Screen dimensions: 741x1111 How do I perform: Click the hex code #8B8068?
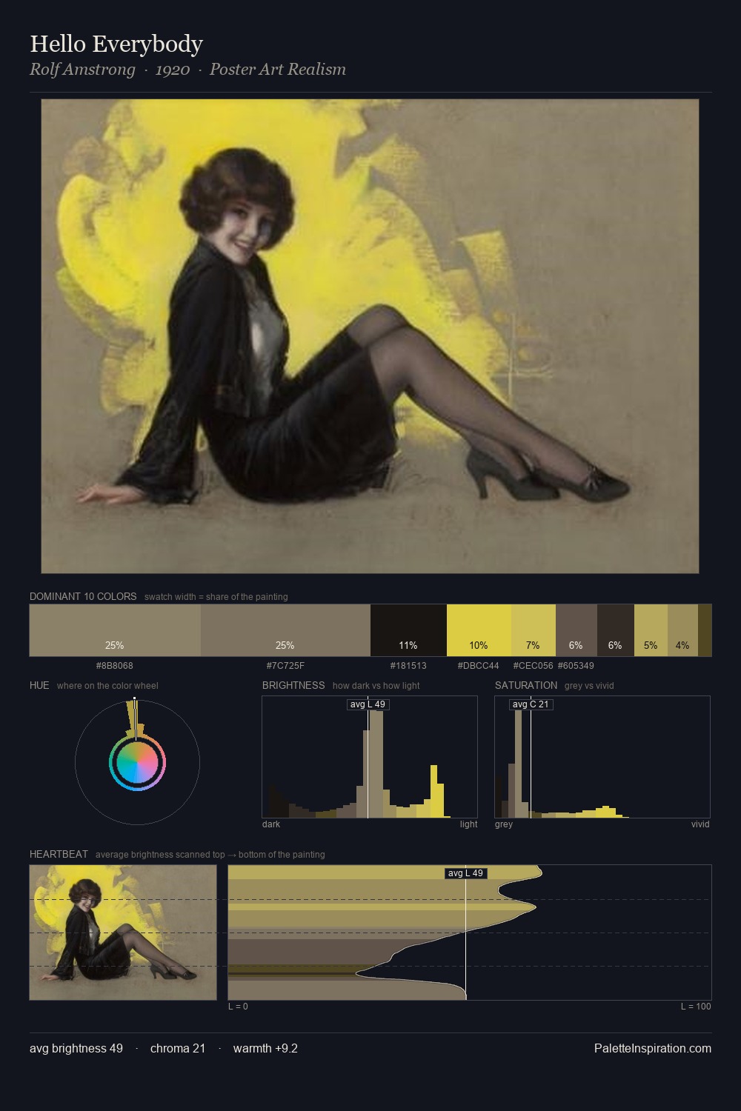click(115, 666)
